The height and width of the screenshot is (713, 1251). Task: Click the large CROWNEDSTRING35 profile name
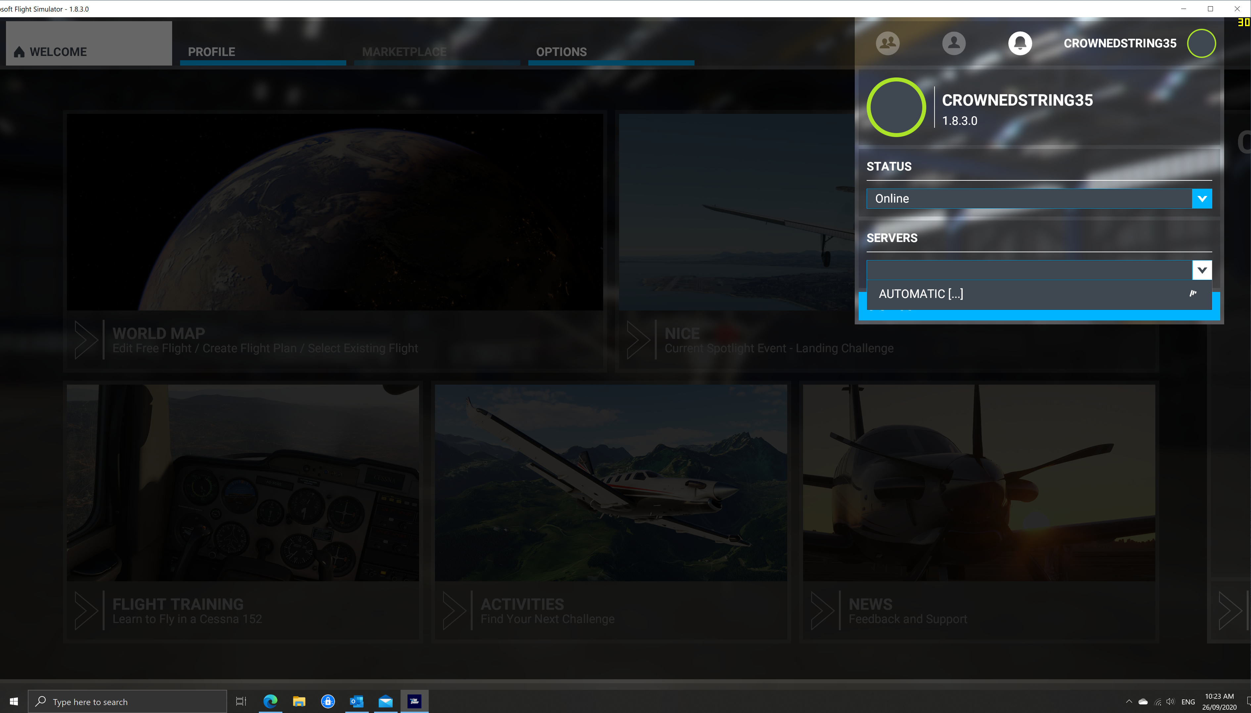(x=1017, y=100)
